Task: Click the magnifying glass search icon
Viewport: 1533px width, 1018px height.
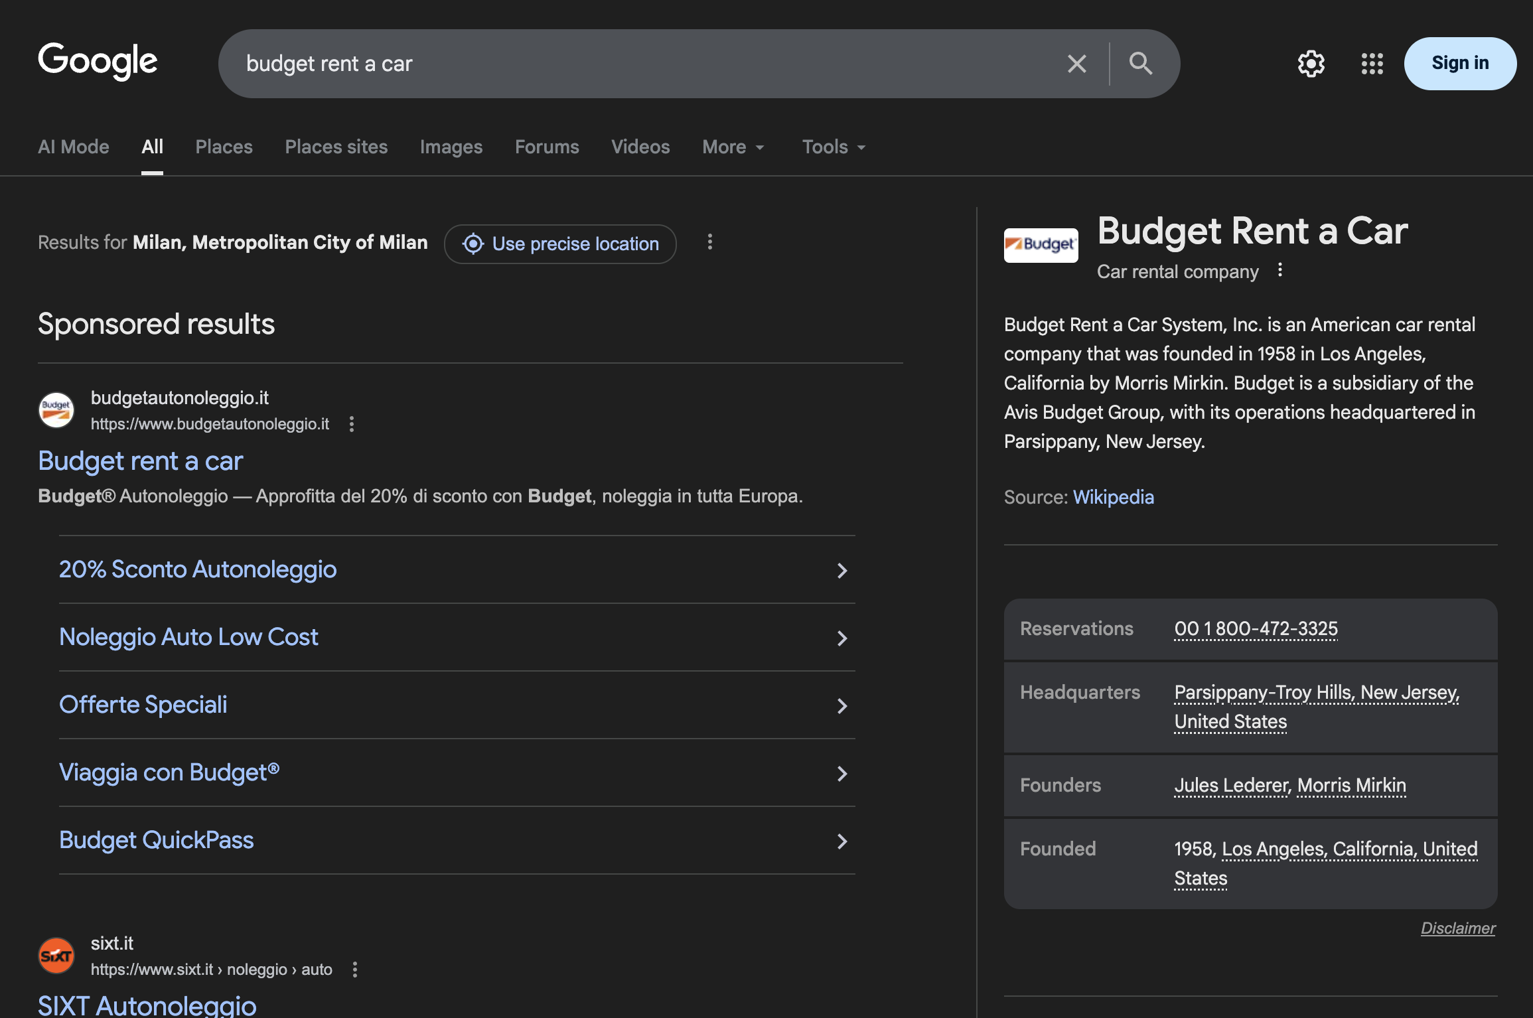Action: coord(1141,64)
